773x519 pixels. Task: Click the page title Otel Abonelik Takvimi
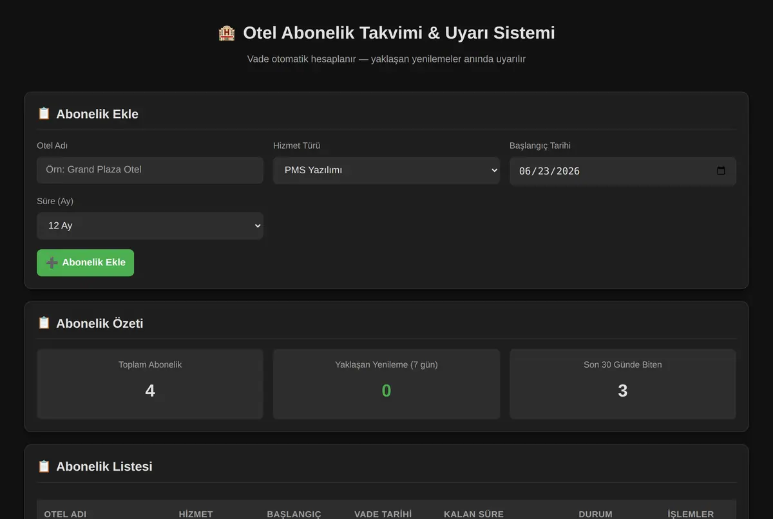[399, 33]
